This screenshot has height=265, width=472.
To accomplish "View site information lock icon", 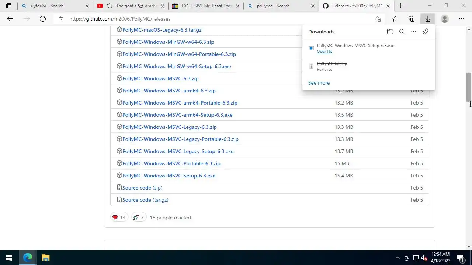I will pos(61,19).
